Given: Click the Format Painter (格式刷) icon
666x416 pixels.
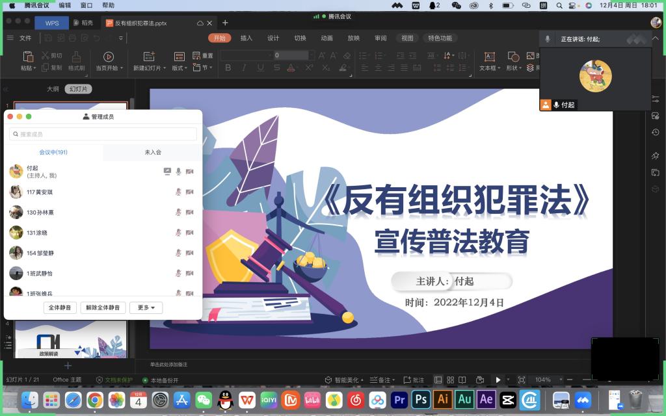Looking at the screenshot, I should 76,57.
